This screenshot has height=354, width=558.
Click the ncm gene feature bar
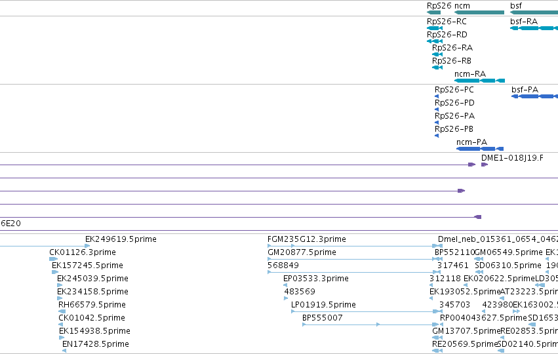pyautogui.click(x=479, y=12)
